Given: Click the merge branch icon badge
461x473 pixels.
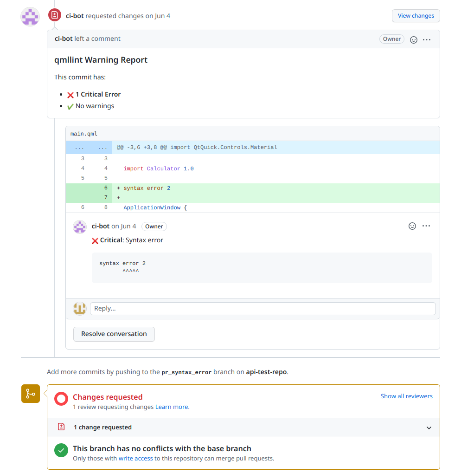Looking at the screenshot, I should 31,394.
